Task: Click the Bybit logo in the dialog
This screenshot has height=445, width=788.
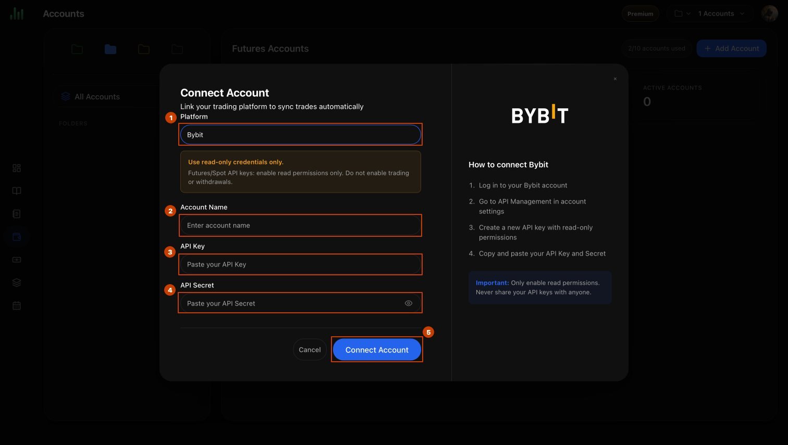Action: pyautogui.click(x=540, y=114)
